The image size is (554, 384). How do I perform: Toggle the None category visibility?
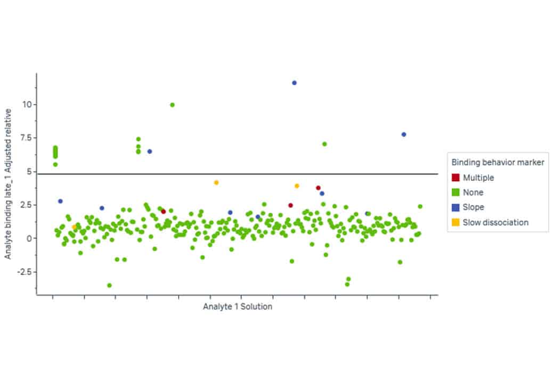469,193
